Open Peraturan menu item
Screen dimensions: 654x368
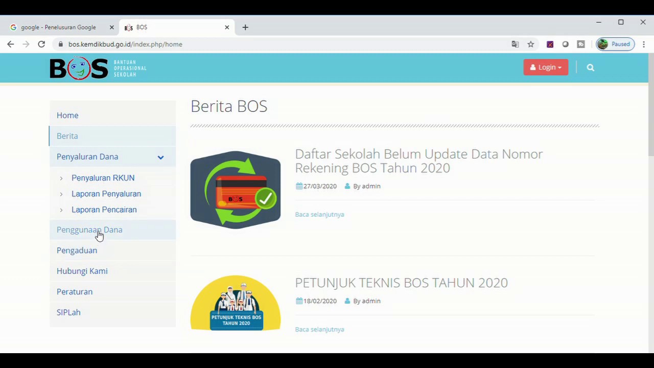[75, 292]
